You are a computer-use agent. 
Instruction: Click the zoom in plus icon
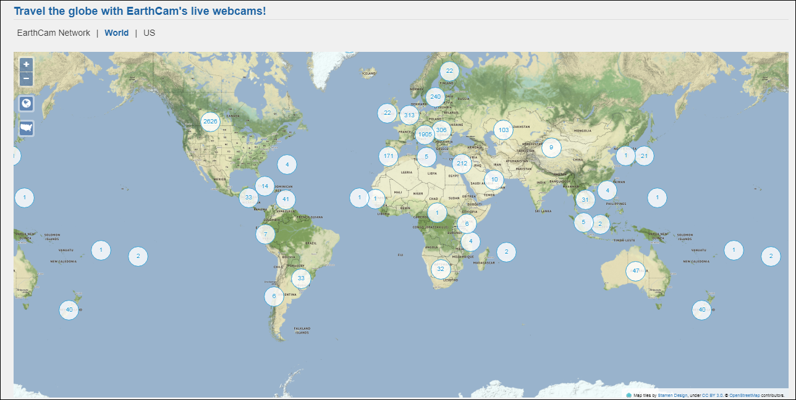point(25,64)
